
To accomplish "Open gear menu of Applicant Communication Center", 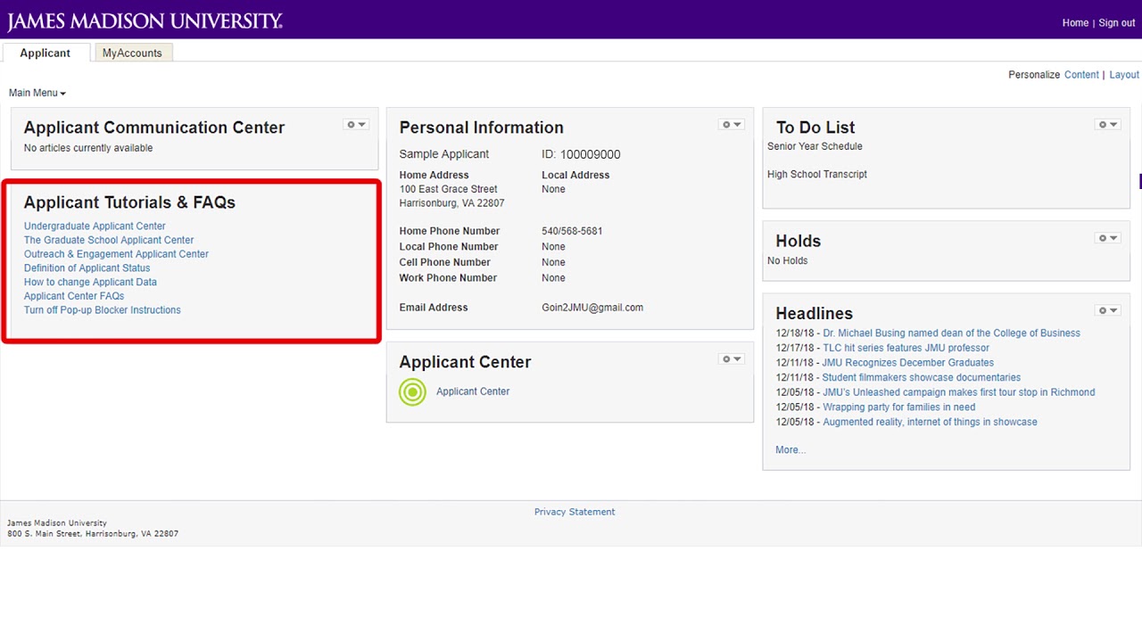I will pyautogui.click(x=356, y=125).
